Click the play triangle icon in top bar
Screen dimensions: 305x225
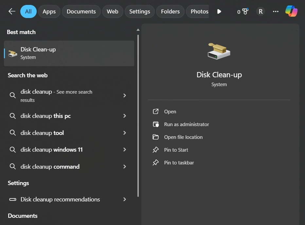(219, 11)
